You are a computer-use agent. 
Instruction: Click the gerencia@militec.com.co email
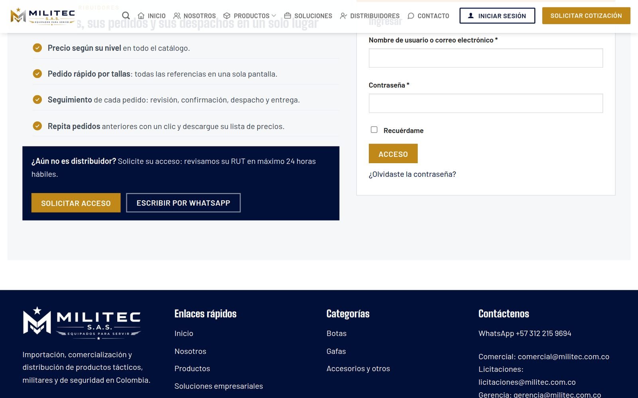coord(557,394)
